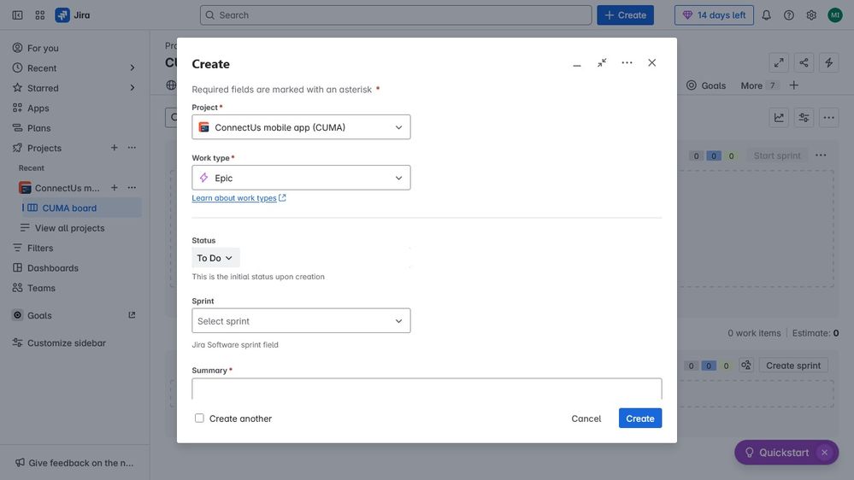
Task: Shrink the Create dialog with collapse arrows
Action: [x=602, y=62]
